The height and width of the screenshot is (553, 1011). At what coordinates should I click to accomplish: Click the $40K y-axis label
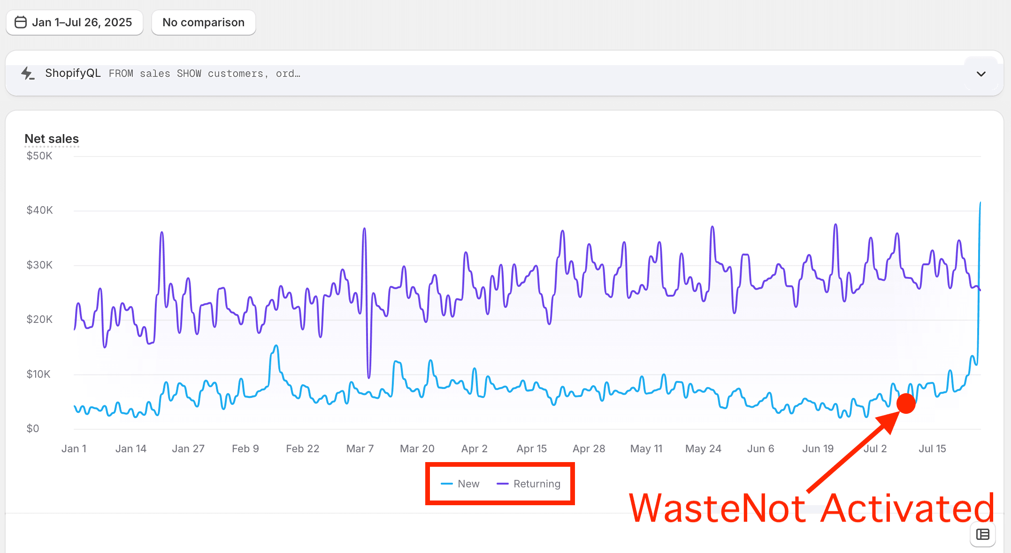[39, 210]
